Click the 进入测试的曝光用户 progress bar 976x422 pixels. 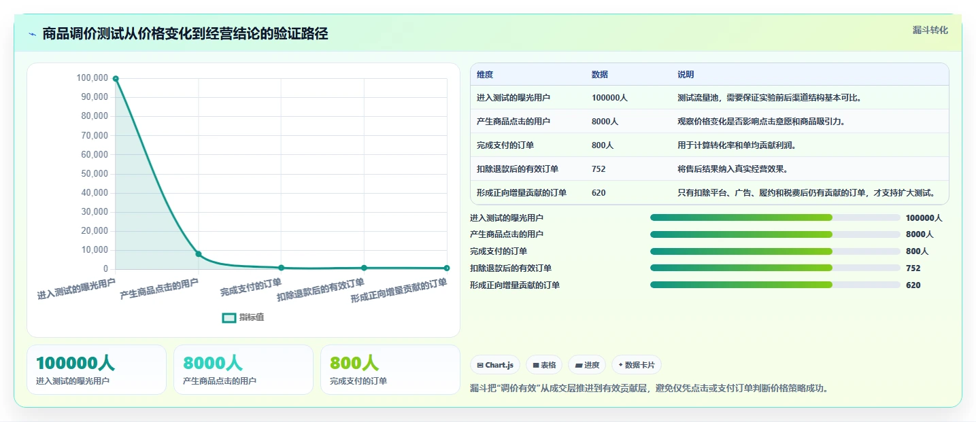(775, 217)
